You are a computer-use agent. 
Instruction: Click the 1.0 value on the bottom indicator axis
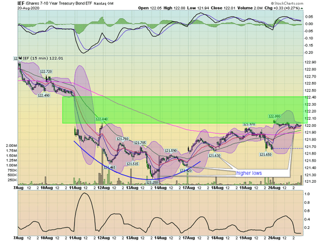pyautogui.click(x=307, y=194)
